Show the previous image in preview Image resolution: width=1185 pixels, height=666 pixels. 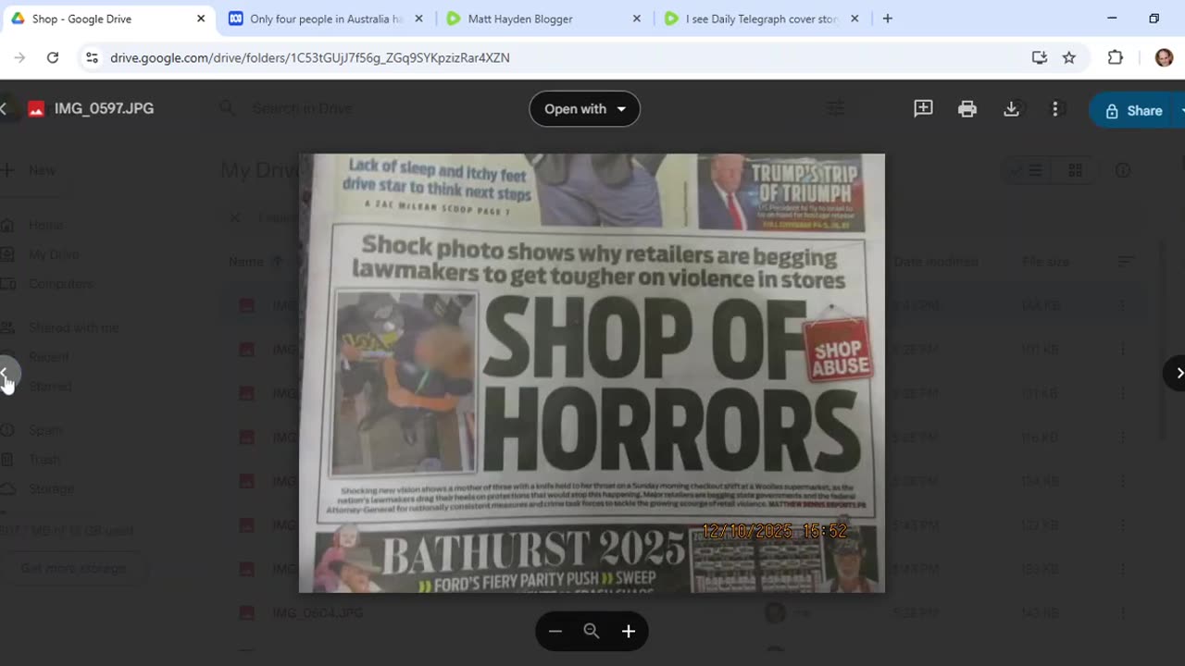click(x=6, y=374)
